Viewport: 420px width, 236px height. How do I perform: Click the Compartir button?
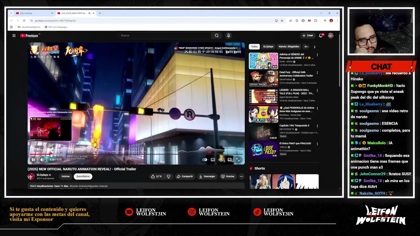click(x=185, y=176)
